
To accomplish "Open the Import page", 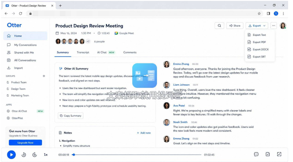I will click(x=18, y=68).
